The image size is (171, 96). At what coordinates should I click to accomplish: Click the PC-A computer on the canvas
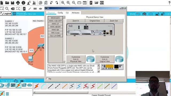click(x=30, y=58)
